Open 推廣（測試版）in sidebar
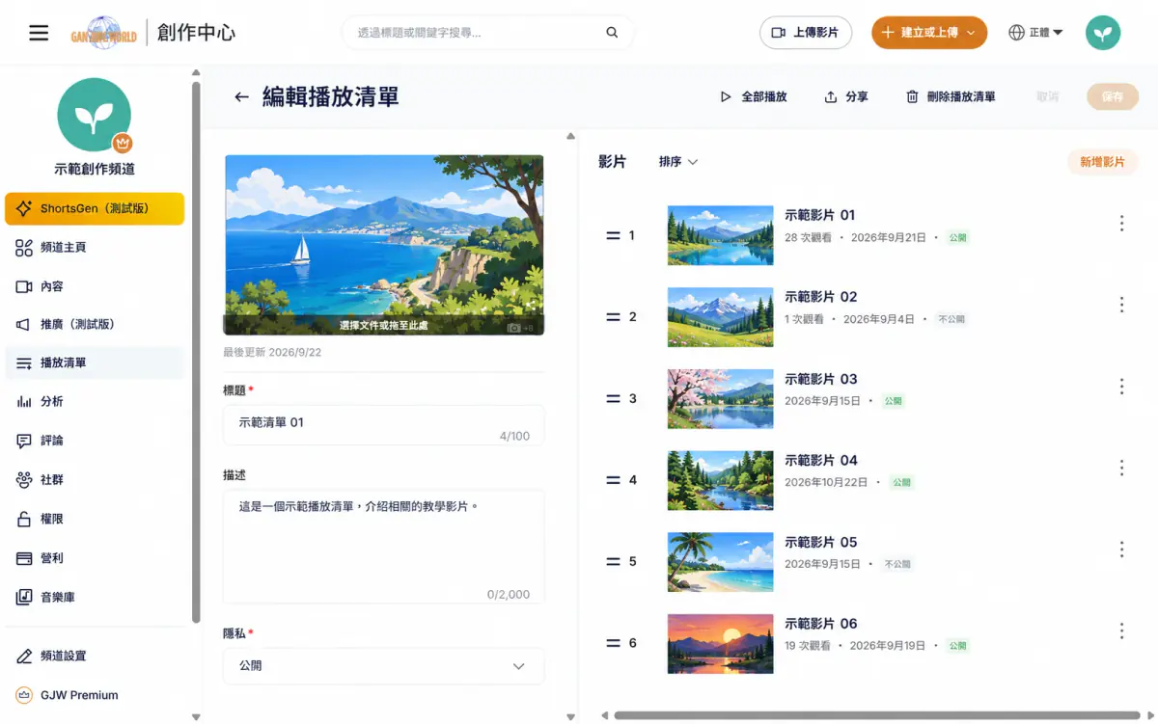Screen dimensions: 1158x724 [x=95, y=325]
